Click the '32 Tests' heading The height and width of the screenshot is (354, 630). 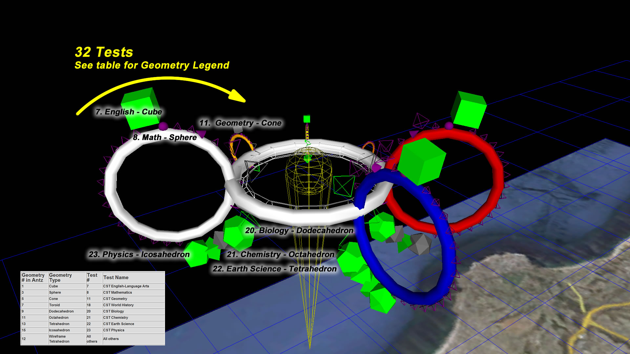[104, 52]
